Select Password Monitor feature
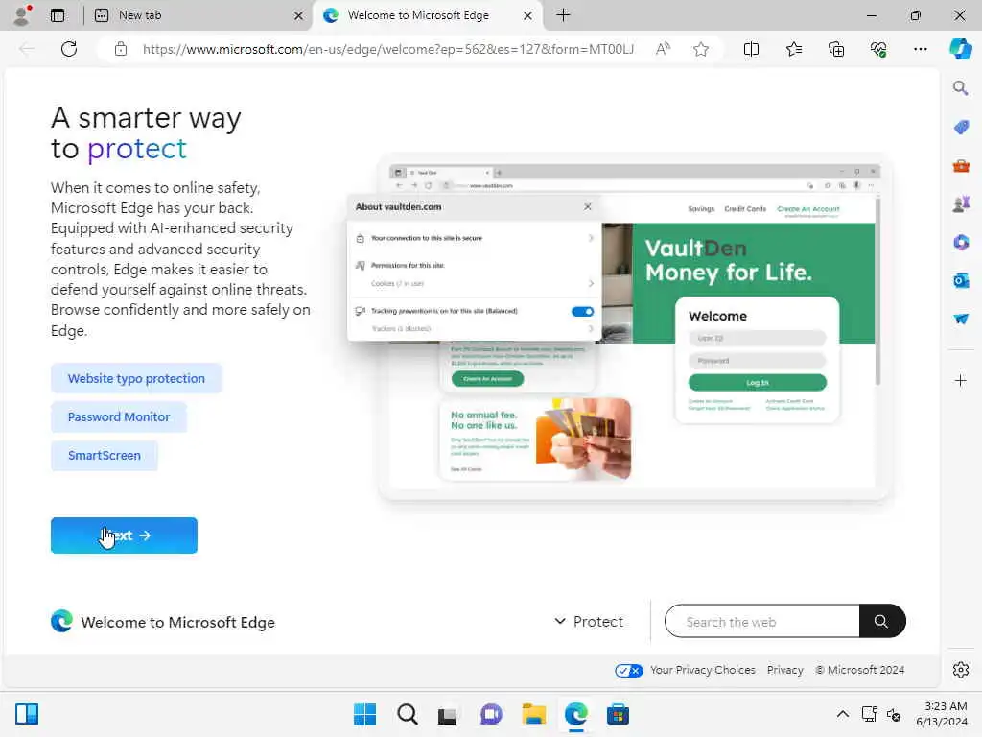Screen dimensions: 982x737 coord(118,416)
